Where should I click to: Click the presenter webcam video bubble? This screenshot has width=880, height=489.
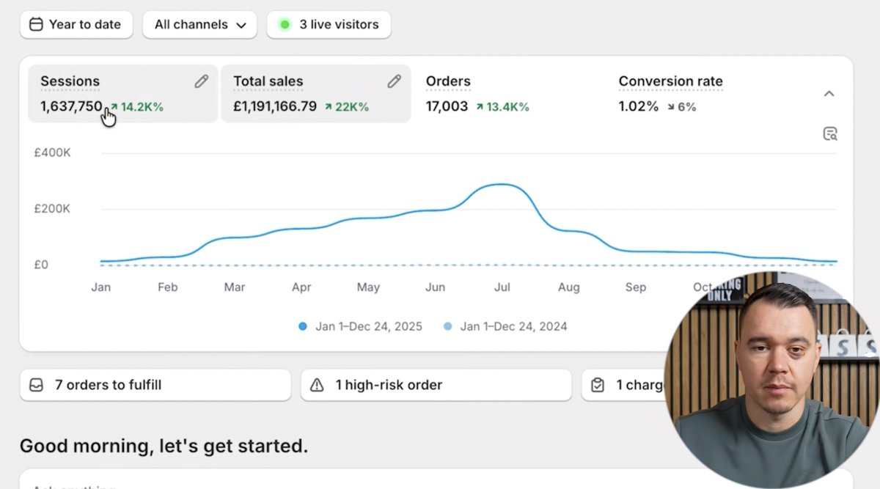coord(771,379)
